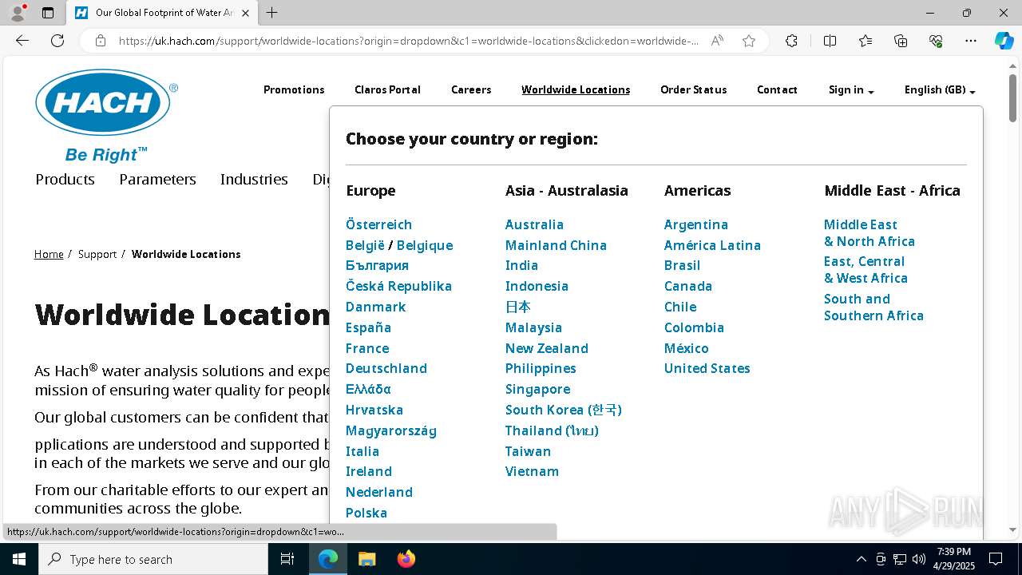Image resolution: width=1022 pixels, height=575 pixels.
Task: Click the Read aloud icon in address bar
Action: [x=717, y=41]
